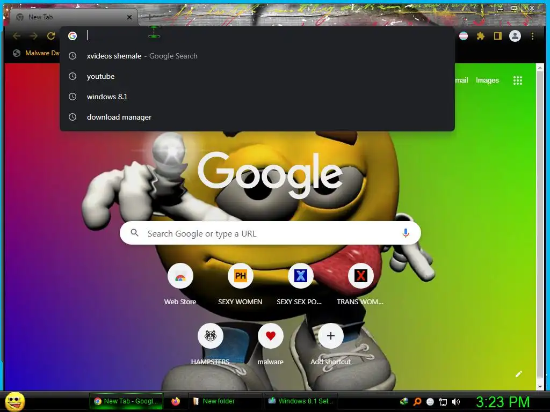The height and width of the screenshot is (412, 550).
Task: Click the 3:23 PM clock
Action: [503, 402]
